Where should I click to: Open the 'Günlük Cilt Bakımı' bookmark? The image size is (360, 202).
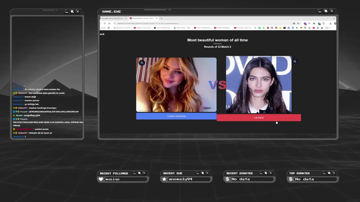(222, 28)
